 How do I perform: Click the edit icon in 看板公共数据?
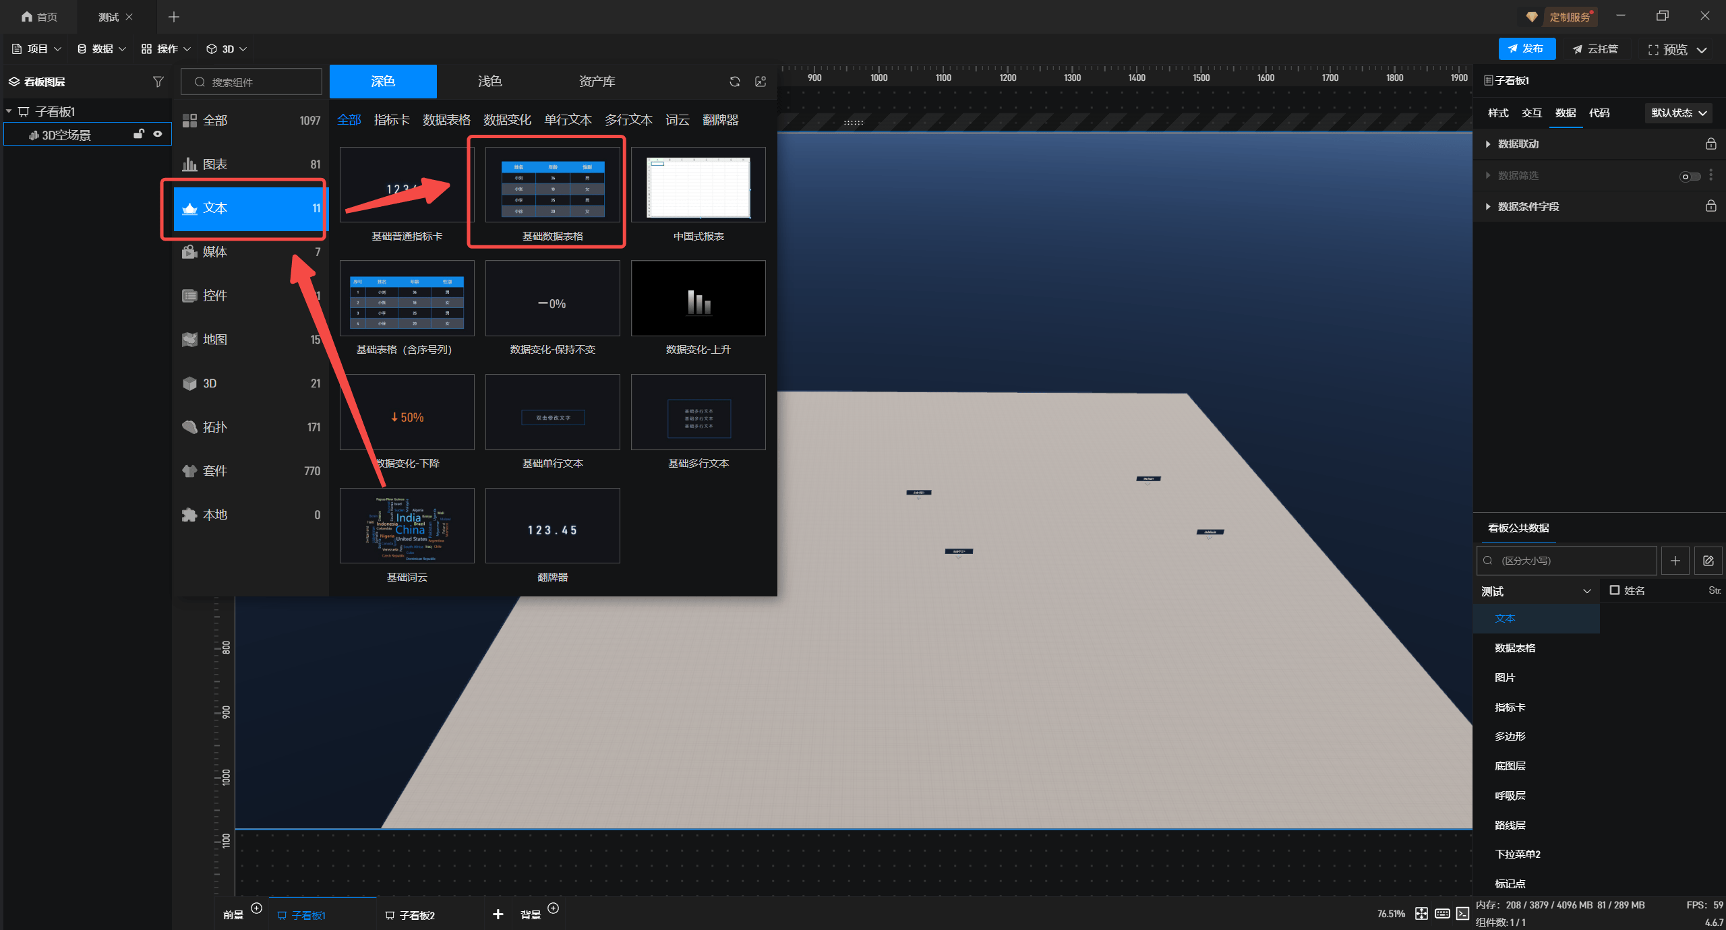[x=1708, y=561]
